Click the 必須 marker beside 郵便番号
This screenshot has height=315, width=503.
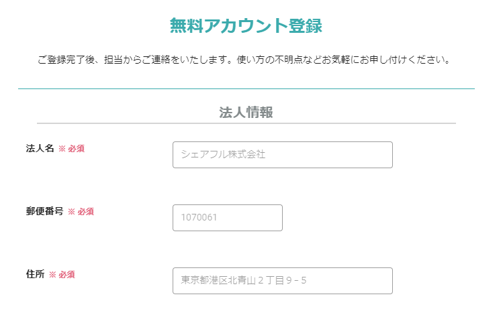(85, 212)
